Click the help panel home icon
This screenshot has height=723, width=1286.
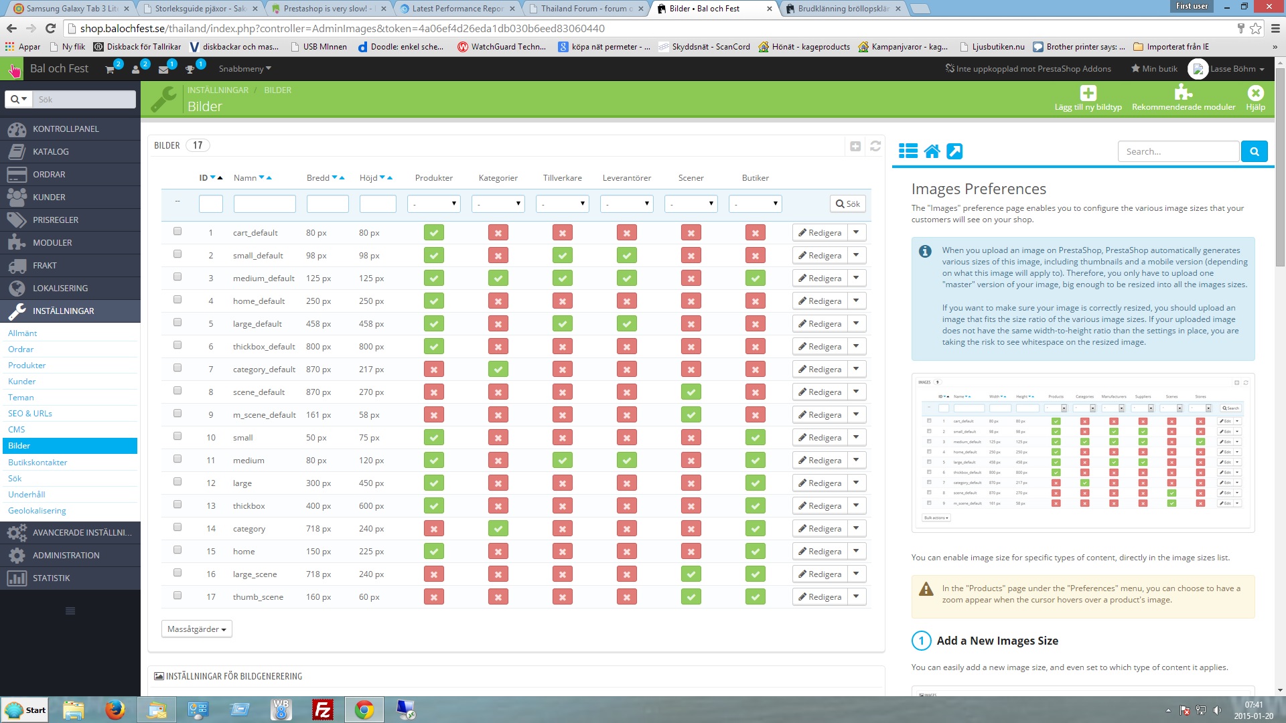coord(932,151)
